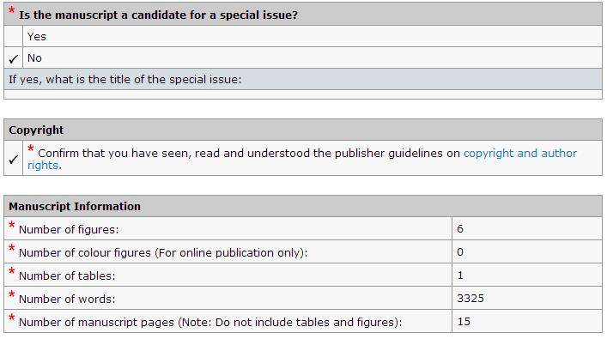
Task: Click the special issue candidate question heading
Action: click(x=158, y=15)
